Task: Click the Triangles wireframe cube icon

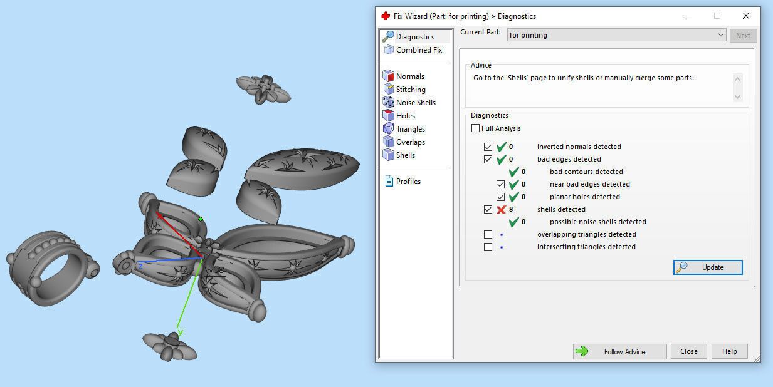Action: tap(388, 129)
